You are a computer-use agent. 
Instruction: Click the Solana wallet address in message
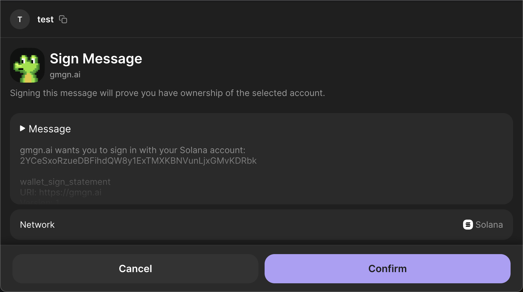click(138, 161)
